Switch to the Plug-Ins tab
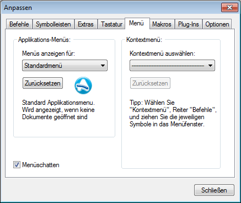This screenshot has width=241, height=203. pos(189,24)
